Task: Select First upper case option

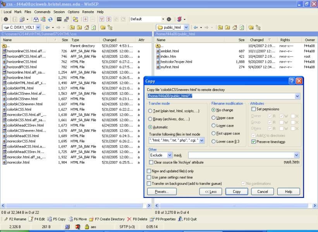Action: coord(213,134)
